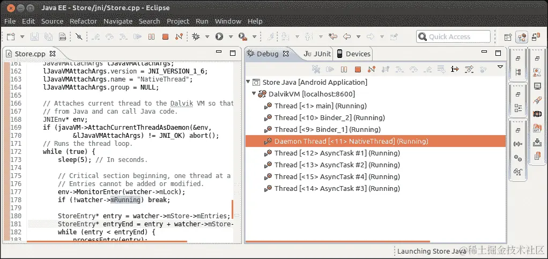The height and width of the screenshot is (259, 548).
Task: Click Step Over in main toolbar
Action: point(110,36)
